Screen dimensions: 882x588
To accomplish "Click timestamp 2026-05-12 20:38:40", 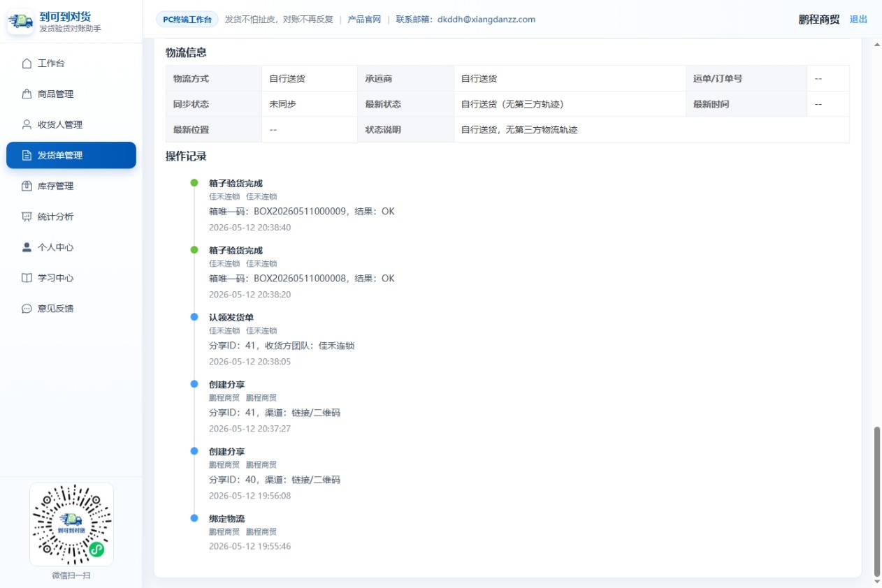I will point(250,228).
